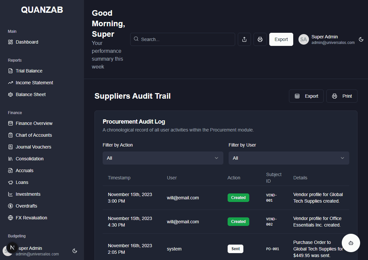
Task: Open the chatbot assistant floating button
Action: coord(351,243)
